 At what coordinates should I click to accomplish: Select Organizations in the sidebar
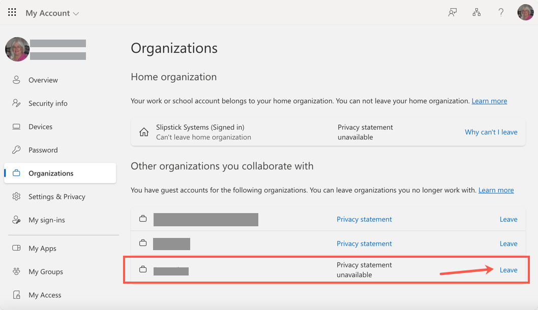(60, 173)
